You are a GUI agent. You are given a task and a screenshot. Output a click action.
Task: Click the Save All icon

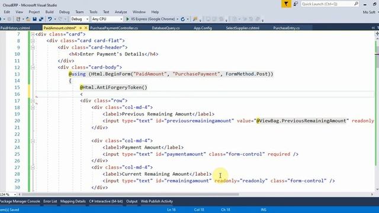[41, 19]
